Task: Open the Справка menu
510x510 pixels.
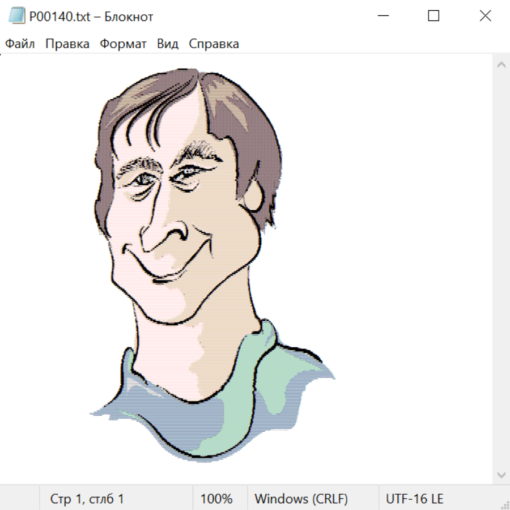Action: (x=214, y=44)
